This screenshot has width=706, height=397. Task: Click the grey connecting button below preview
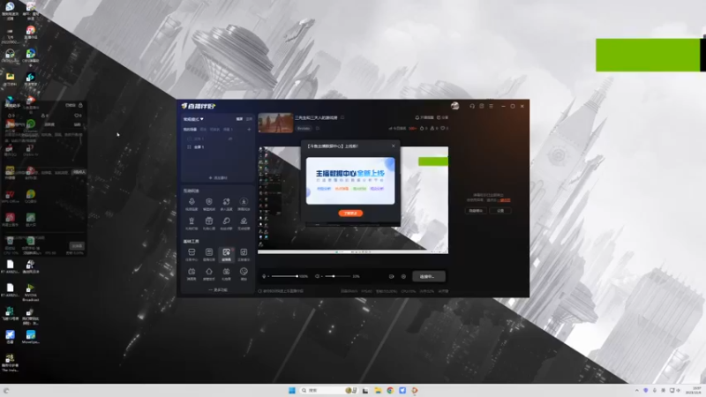(x=429, y=276)
